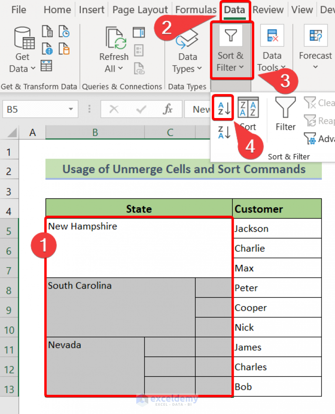Switch to the Formulas tab
This screenshot has height=414, width=335.
196,10
